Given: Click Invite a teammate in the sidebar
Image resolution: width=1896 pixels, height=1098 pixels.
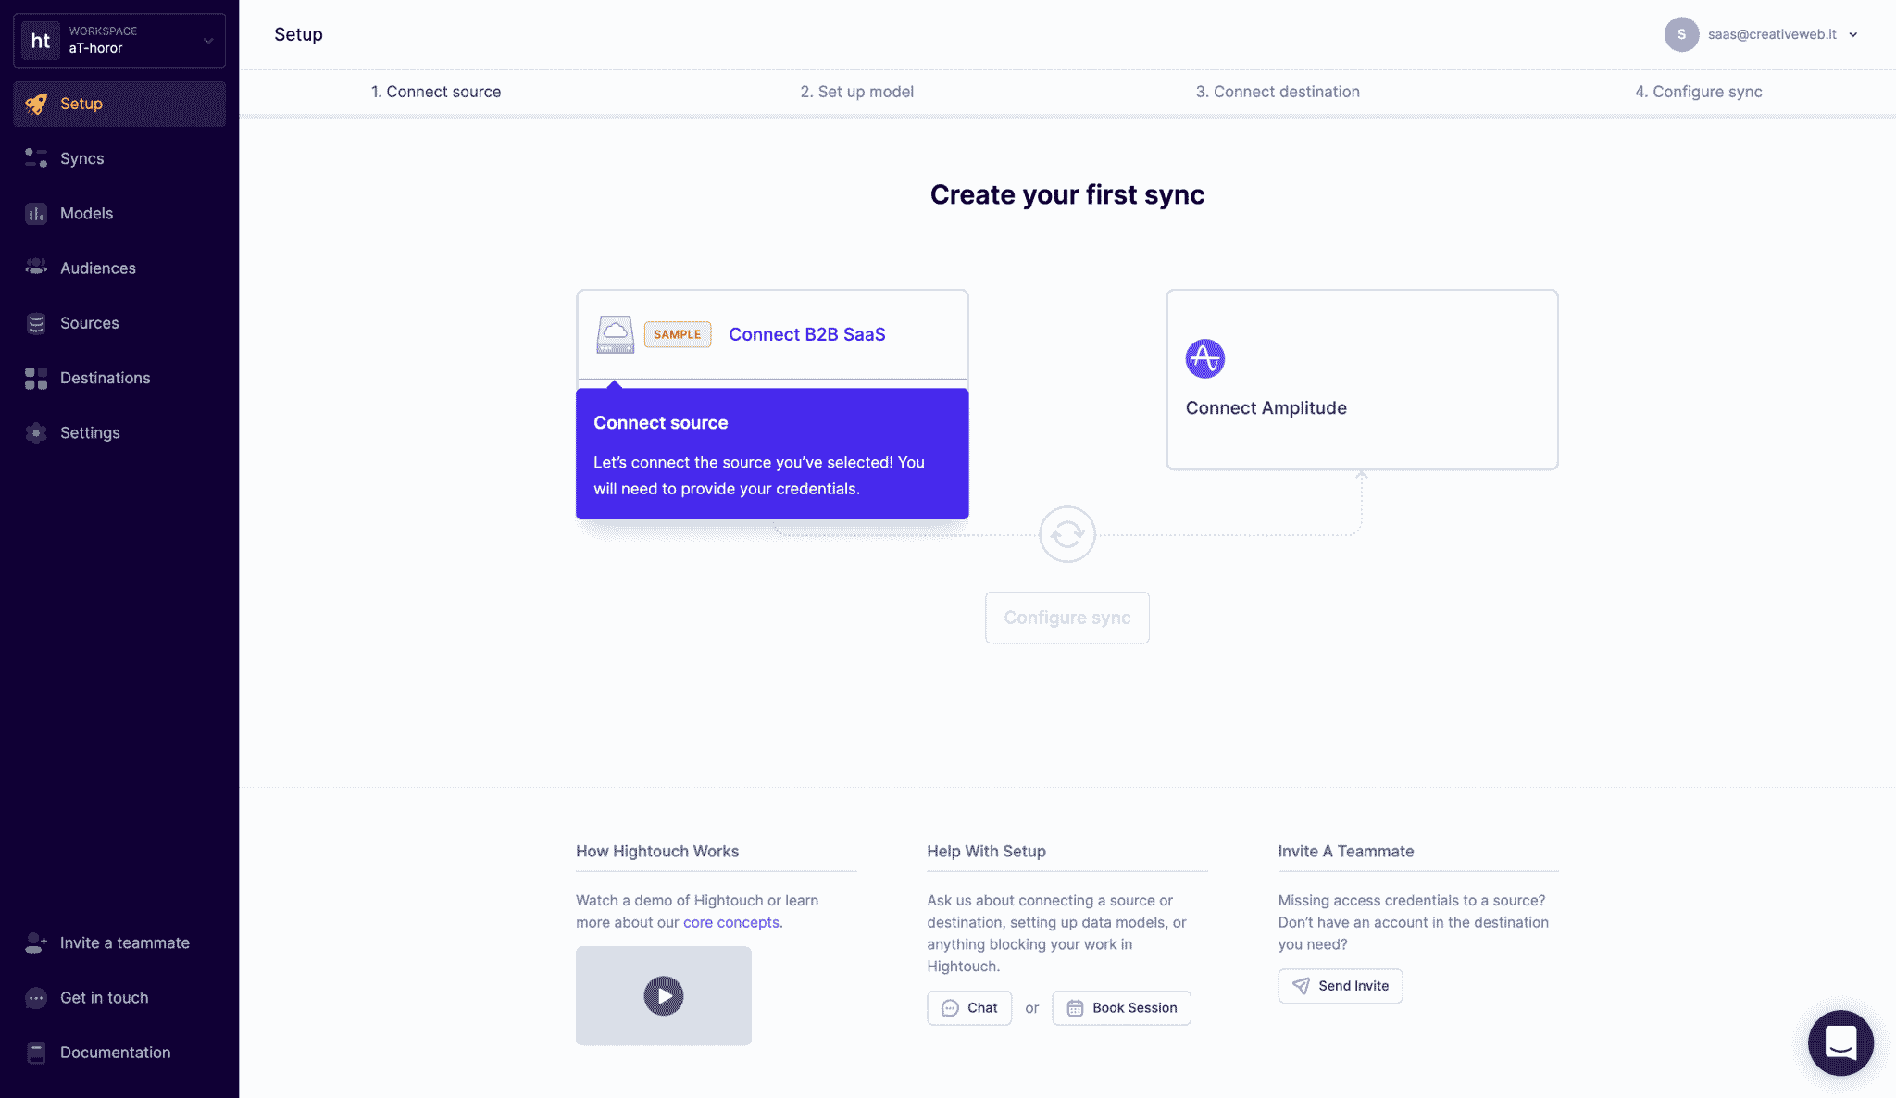Looking at the screenshot, I should pos(119,942).
